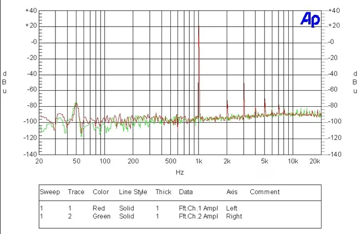This screenshot has height=234, width=359.
Task: Click the 1 kHz fundamental peak
Action: pyautogui.click(x=199, y=26)
